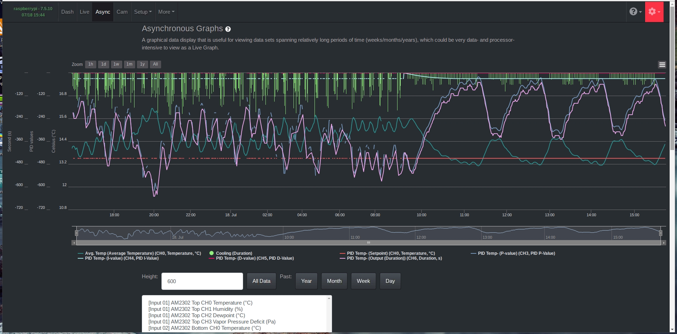Click inside the Height input field
The image size is (677, 334).
202,281
